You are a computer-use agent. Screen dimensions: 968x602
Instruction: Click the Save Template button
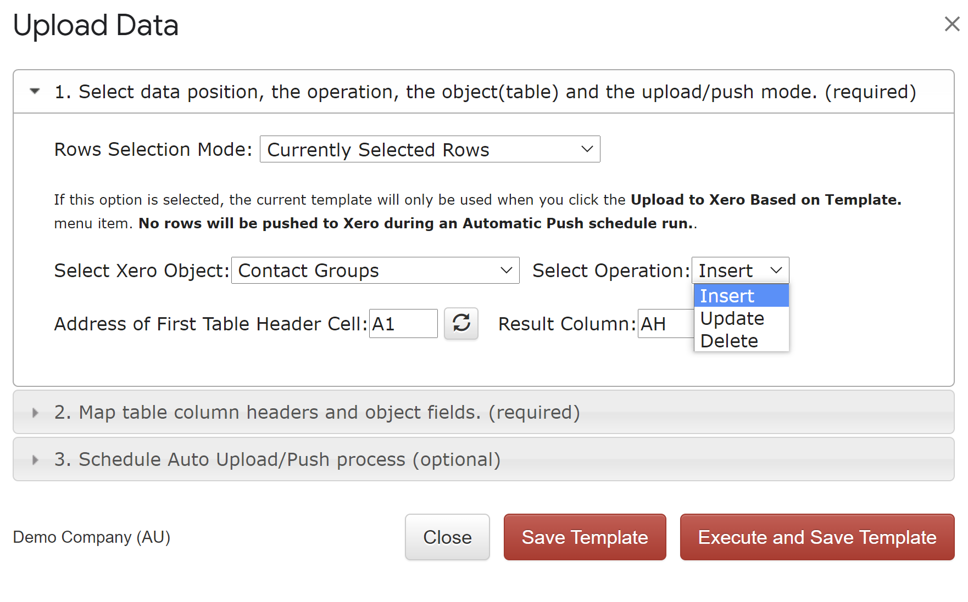tap(585, 537)
